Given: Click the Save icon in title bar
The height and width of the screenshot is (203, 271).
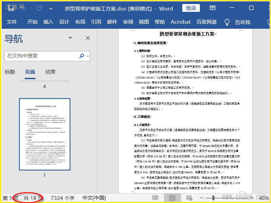Looking at the screenshot, I should click(x=11, y=8).
